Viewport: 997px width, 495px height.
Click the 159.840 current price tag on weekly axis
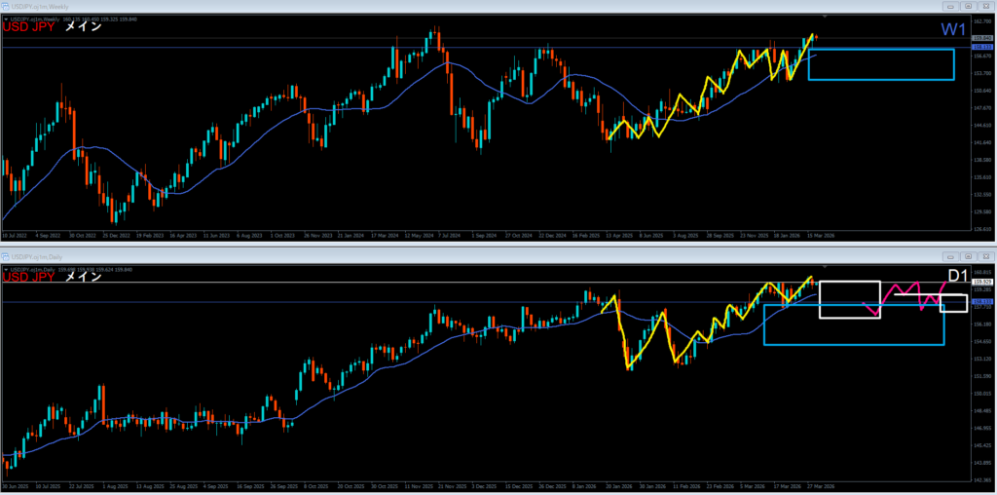tap(982, 38)
